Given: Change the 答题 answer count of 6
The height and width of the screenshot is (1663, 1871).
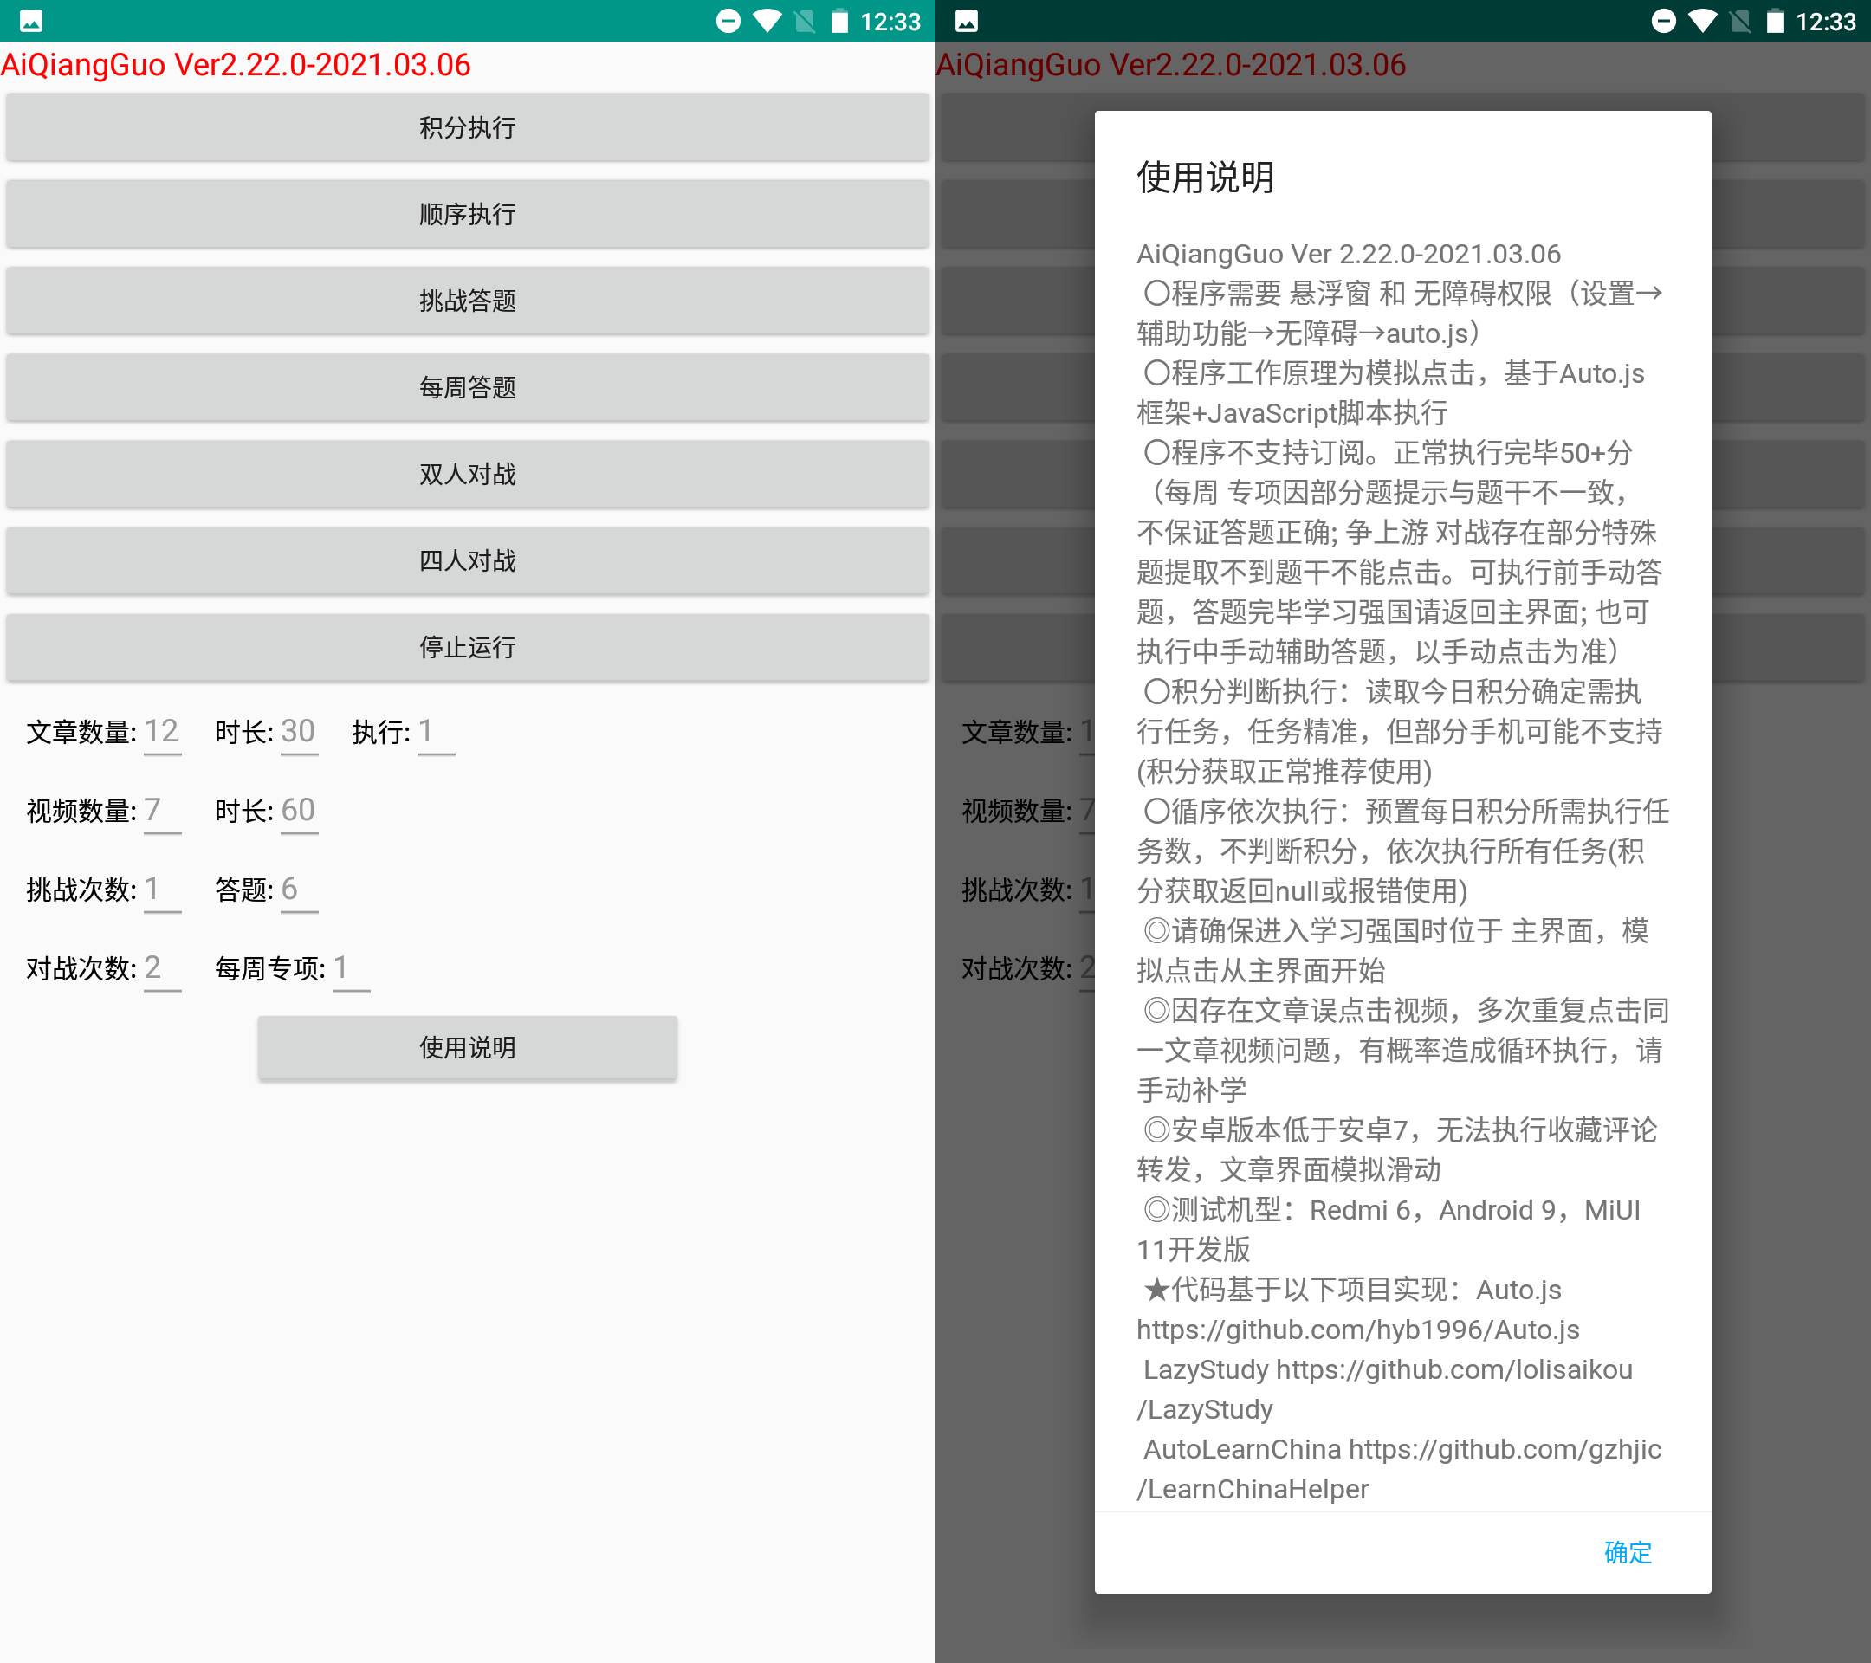Looking at the screenshot, I should (x=297, y=889).
